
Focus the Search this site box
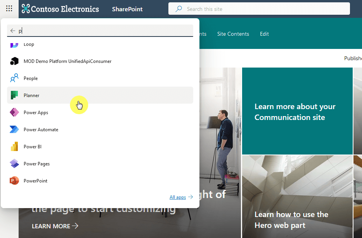click(x=259, y=9)
